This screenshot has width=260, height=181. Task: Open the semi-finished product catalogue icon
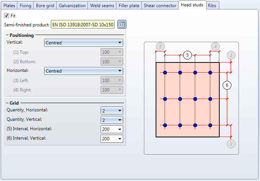pos(122,24)
